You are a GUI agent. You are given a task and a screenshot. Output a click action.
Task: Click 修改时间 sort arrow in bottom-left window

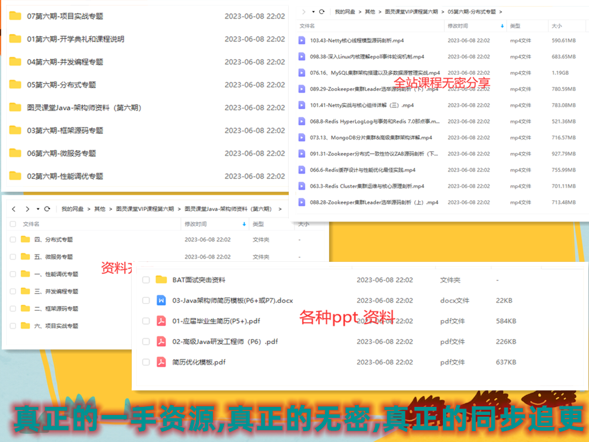(x=244, y=224)
